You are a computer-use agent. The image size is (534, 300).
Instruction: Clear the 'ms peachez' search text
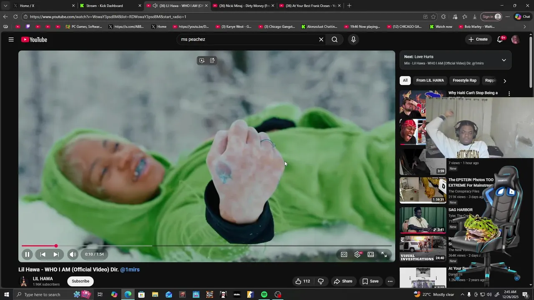pyautogui.click(x=321, y=40)
